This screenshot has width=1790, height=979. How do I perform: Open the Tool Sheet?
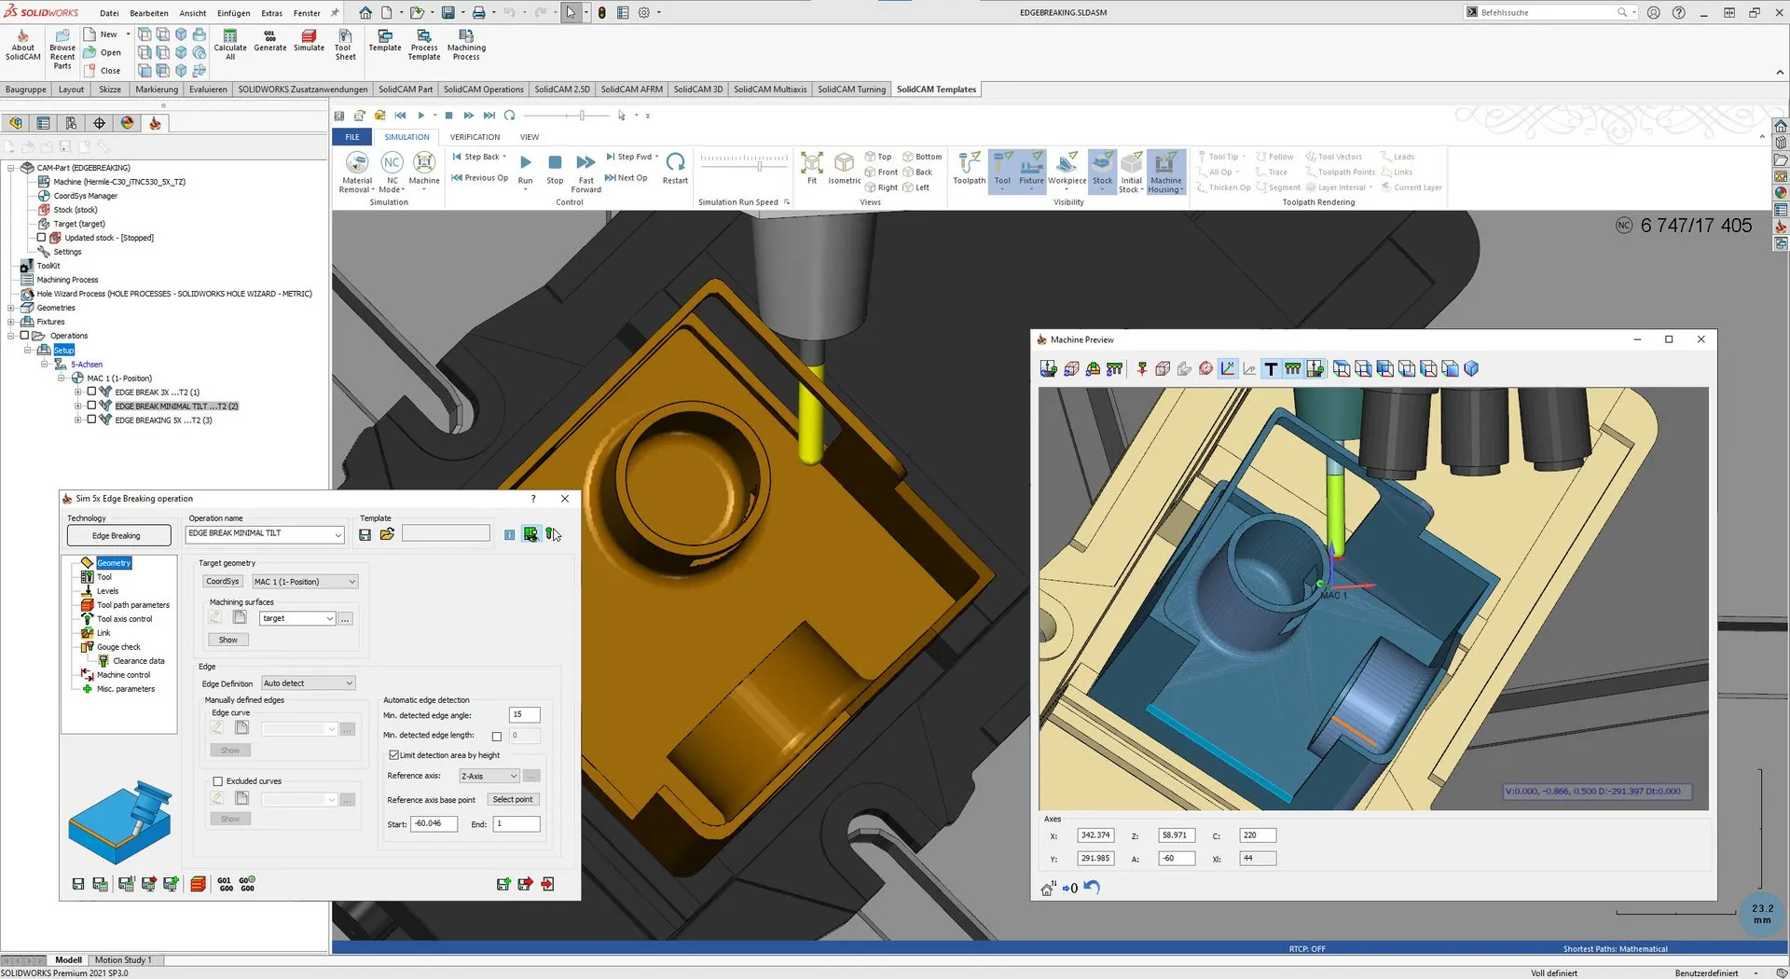coord(345,44)
